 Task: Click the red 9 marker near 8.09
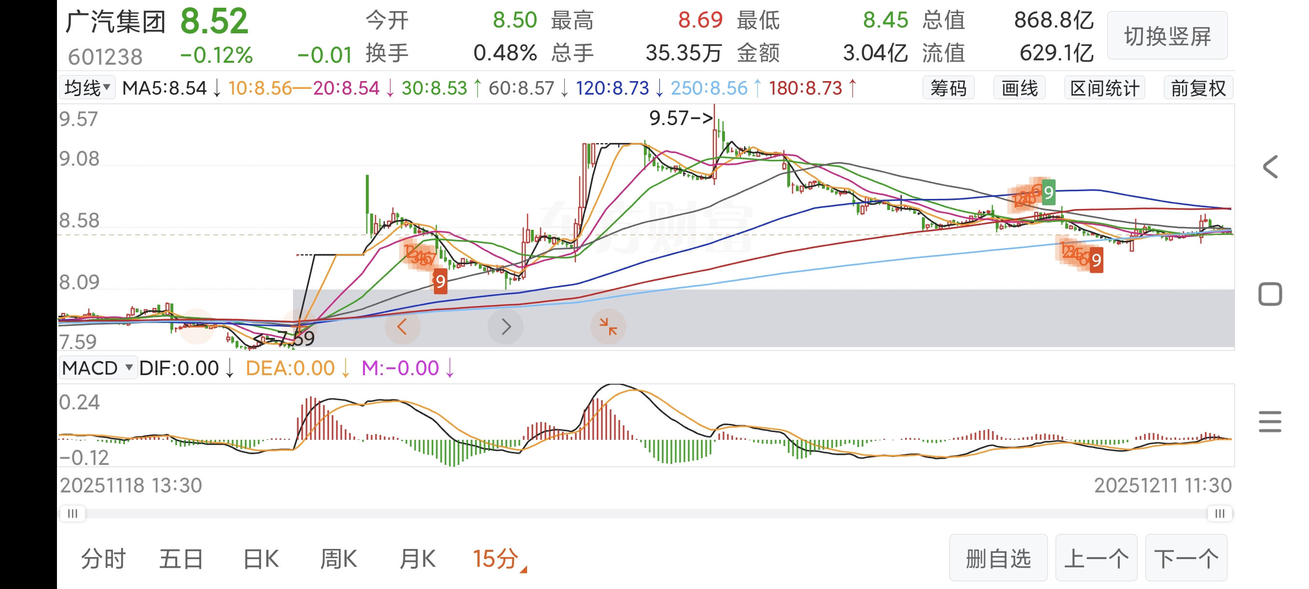pyautogui.click(x=440, y=281)
